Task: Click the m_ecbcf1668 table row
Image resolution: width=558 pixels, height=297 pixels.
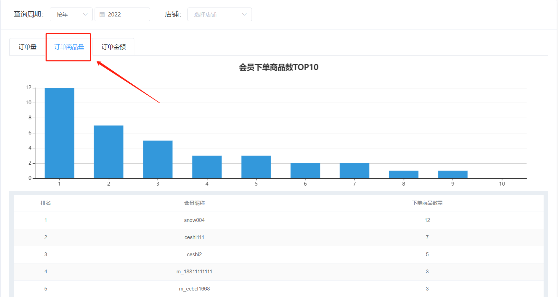Action: tap(279, 289)
